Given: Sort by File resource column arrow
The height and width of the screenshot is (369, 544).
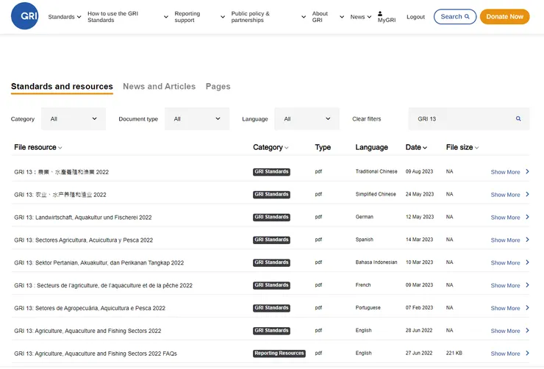Looking at the screenshot, I should (x=60, y=148).
